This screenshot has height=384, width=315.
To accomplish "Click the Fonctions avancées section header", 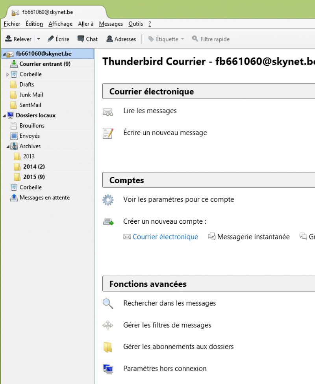I will (x=209, y=284).
